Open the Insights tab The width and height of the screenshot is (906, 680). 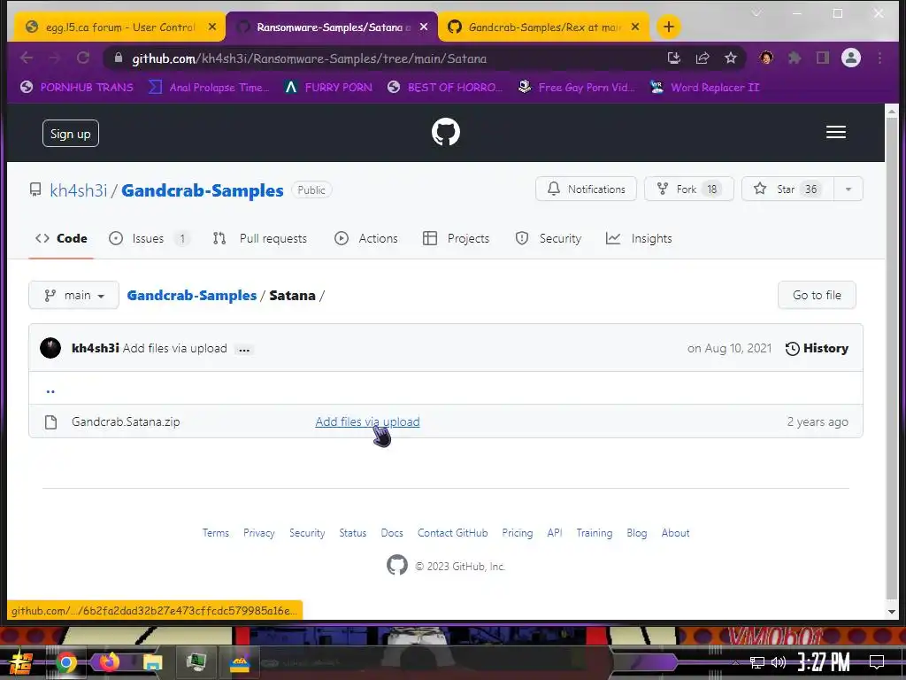[639, 238]
